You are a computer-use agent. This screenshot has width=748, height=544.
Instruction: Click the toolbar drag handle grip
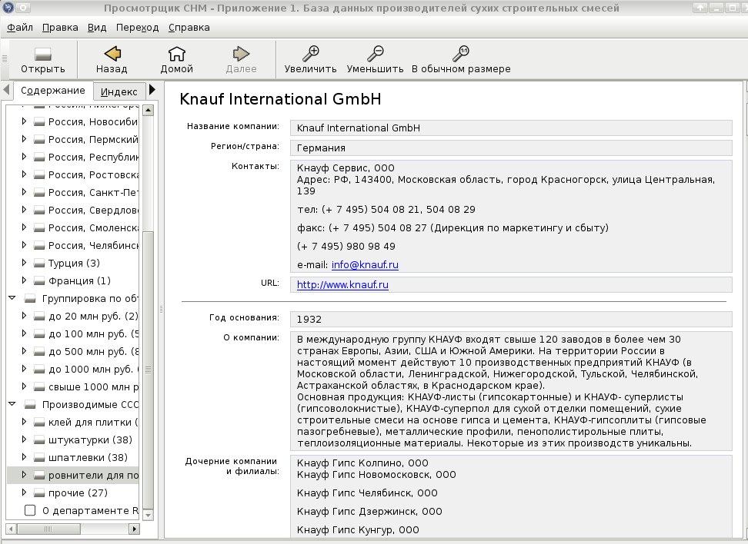click(5, 59)
